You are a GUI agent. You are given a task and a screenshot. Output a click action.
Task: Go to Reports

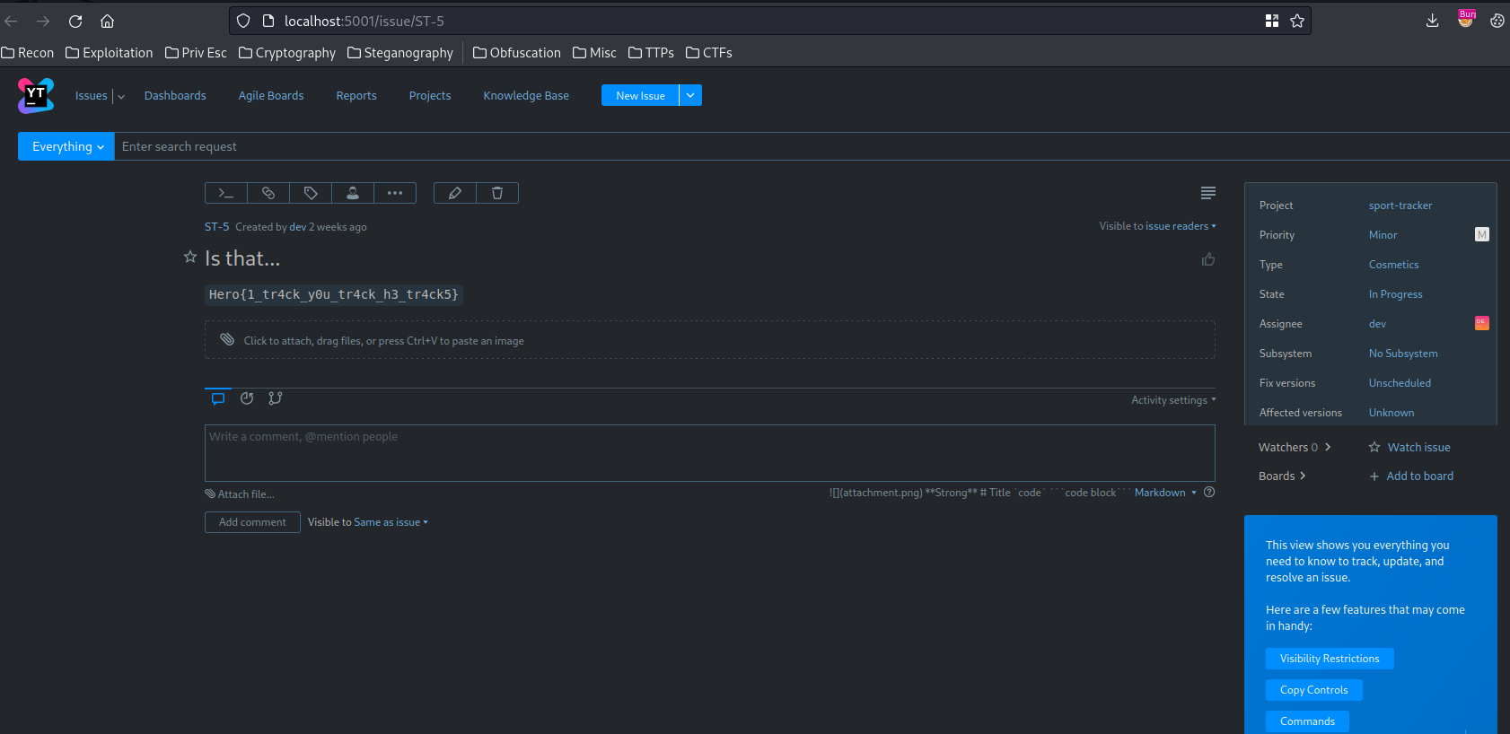[x=356, y=96]
